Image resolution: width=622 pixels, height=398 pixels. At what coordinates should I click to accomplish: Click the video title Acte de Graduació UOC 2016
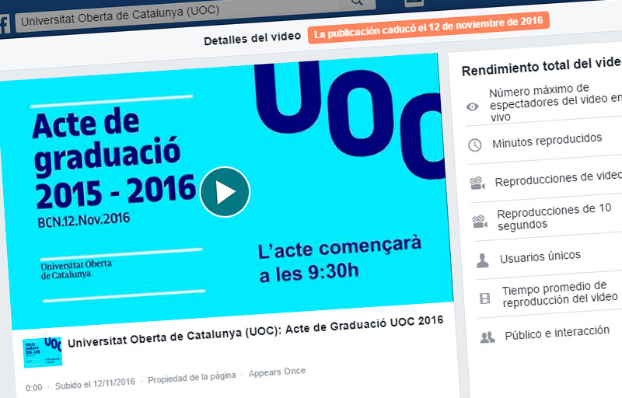point(256,331)
